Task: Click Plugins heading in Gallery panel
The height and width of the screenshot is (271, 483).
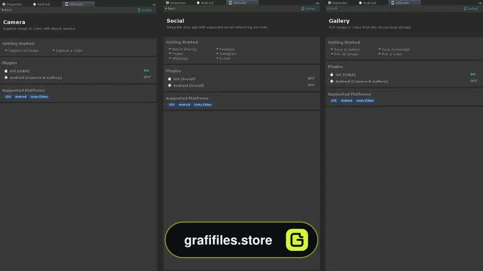Action: [x=335, y=67]
